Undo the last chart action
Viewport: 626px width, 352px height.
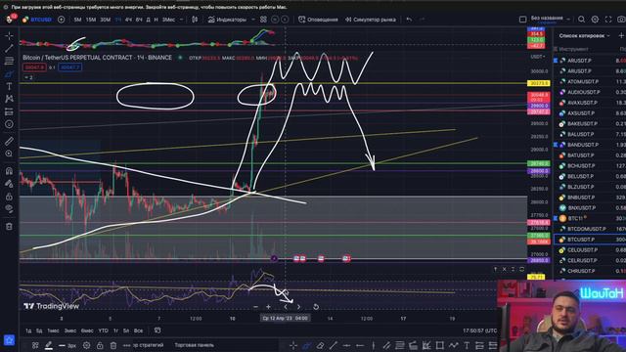pos(409,20)
